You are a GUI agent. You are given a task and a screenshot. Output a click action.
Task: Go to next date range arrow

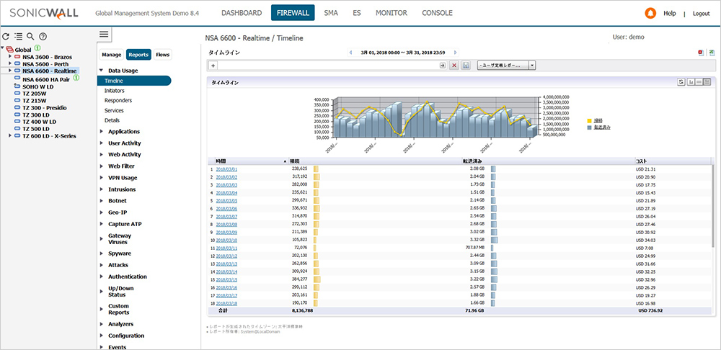pyautogui.click(x=455, y=53)
